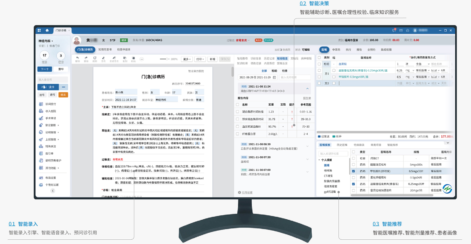The width and height of the screenshot is (471, 244).
Task: Click the refresh (刷新) toolbar icon
Action: click(x=95, y=58)
